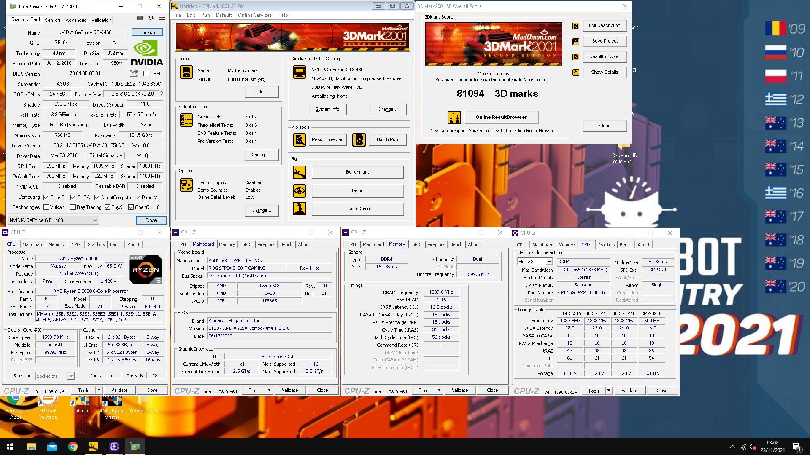Image resolution: width=810 pixels, height=455 pixels.
Task: Expand GPU selection dropdown NVIDIA GeForce GTX 460
Action: tap(54, 220)
